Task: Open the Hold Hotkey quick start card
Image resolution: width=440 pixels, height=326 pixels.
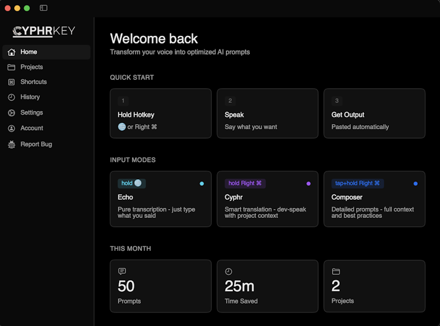Action: pyautogui.click(x=161, y=113)
